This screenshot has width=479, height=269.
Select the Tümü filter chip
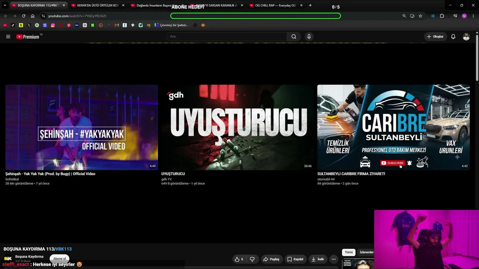pos(349,252)
